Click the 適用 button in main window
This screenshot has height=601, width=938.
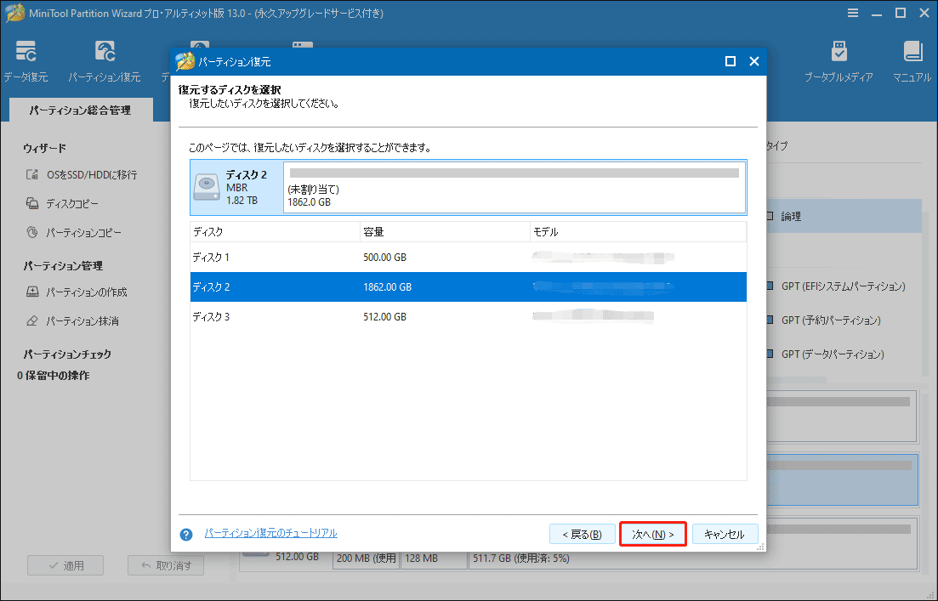pos(65,565)
